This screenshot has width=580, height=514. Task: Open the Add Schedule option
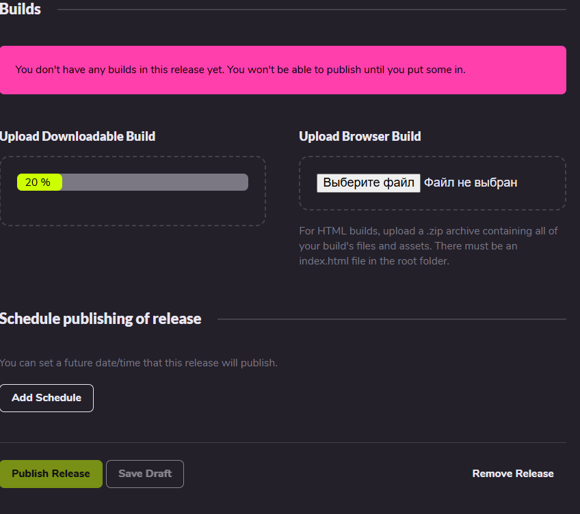point(47,398)
